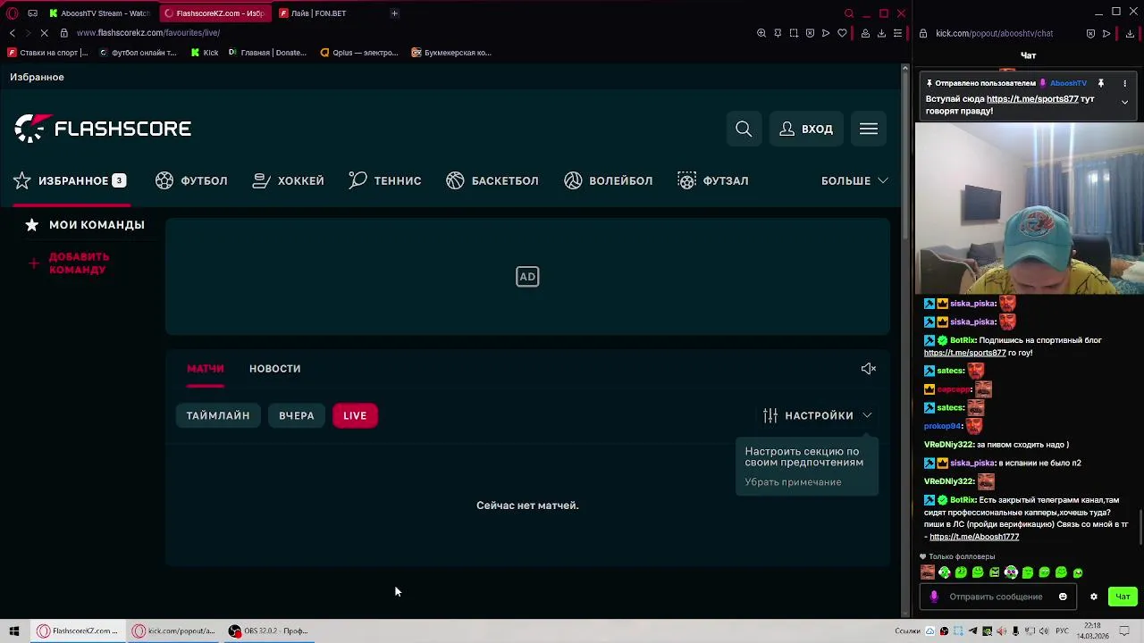Select the ФУТБОЛ sport menu item
Image resolution: width=1144 pixels, height=643 pixels.
(x=191, y=180)
